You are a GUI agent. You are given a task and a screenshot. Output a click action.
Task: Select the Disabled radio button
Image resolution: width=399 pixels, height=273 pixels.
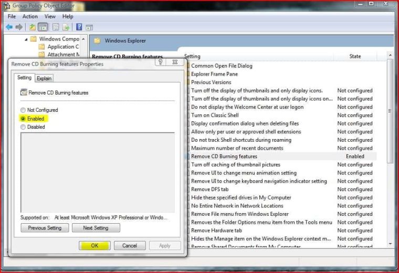pyautogui.click(x=23, y=127)
